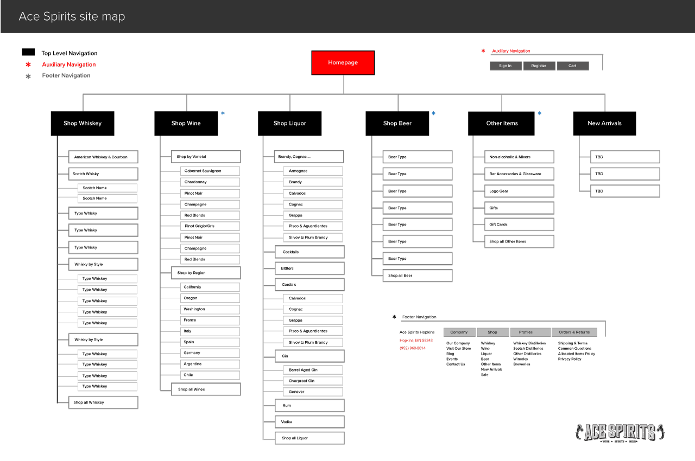Click the Logo Gear node
695x461 pixels.
pyautogui.click(x=519, y=191)
